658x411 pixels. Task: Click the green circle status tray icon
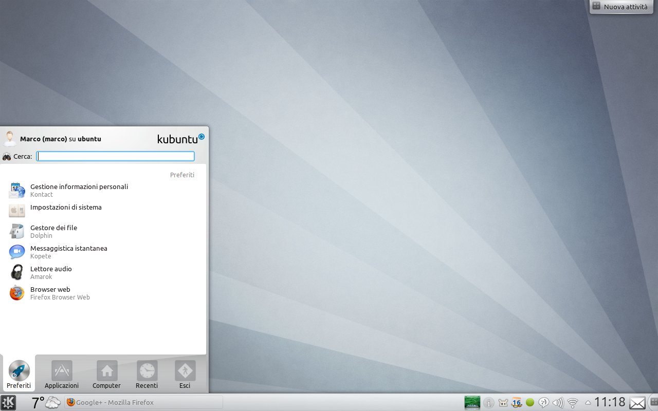pos(530,403)
